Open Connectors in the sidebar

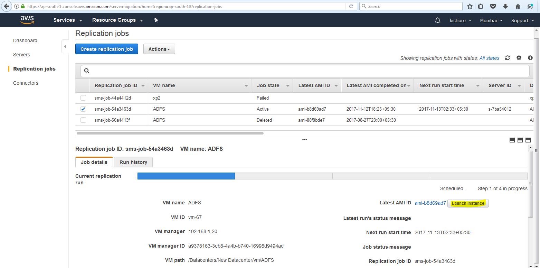tap(26, 83)
